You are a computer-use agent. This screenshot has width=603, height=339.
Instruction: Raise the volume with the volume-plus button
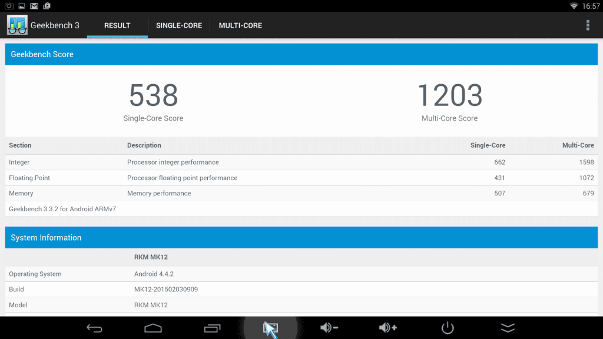pos(387,327)
